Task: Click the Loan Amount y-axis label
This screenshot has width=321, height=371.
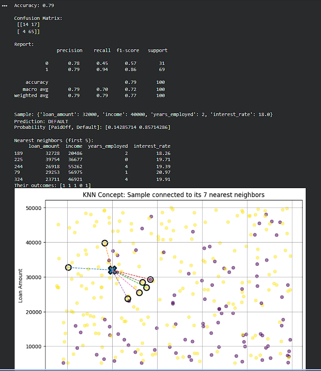Action: (20, 286)
